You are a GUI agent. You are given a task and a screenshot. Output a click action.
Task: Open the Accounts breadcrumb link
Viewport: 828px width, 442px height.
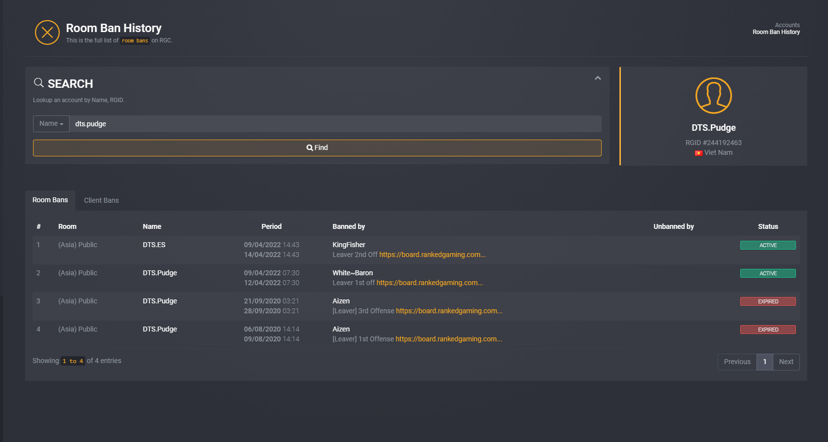[x=787, y=25]
